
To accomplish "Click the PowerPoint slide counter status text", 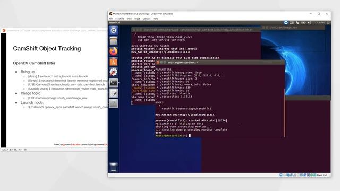I will [14, 150].
